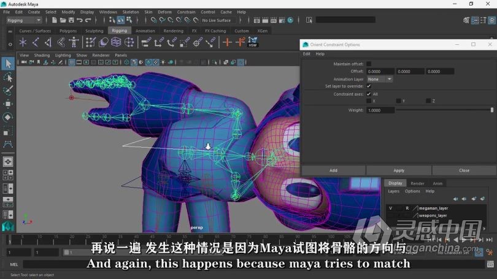Open the Deform menu
Screen dimensions: 497x279
(x=164, y=12)
